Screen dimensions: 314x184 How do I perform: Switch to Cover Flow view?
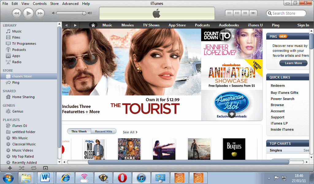[253, 13]
